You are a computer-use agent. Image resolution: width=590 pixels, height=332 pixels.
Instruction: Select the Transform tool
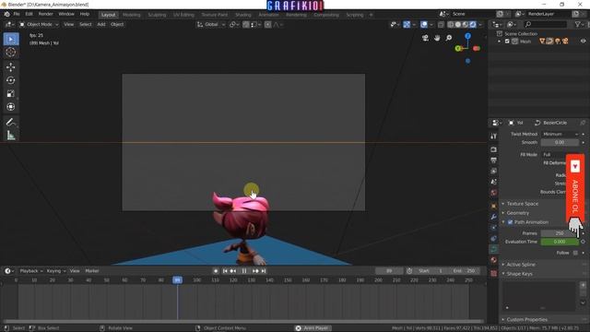pos(11,107)
